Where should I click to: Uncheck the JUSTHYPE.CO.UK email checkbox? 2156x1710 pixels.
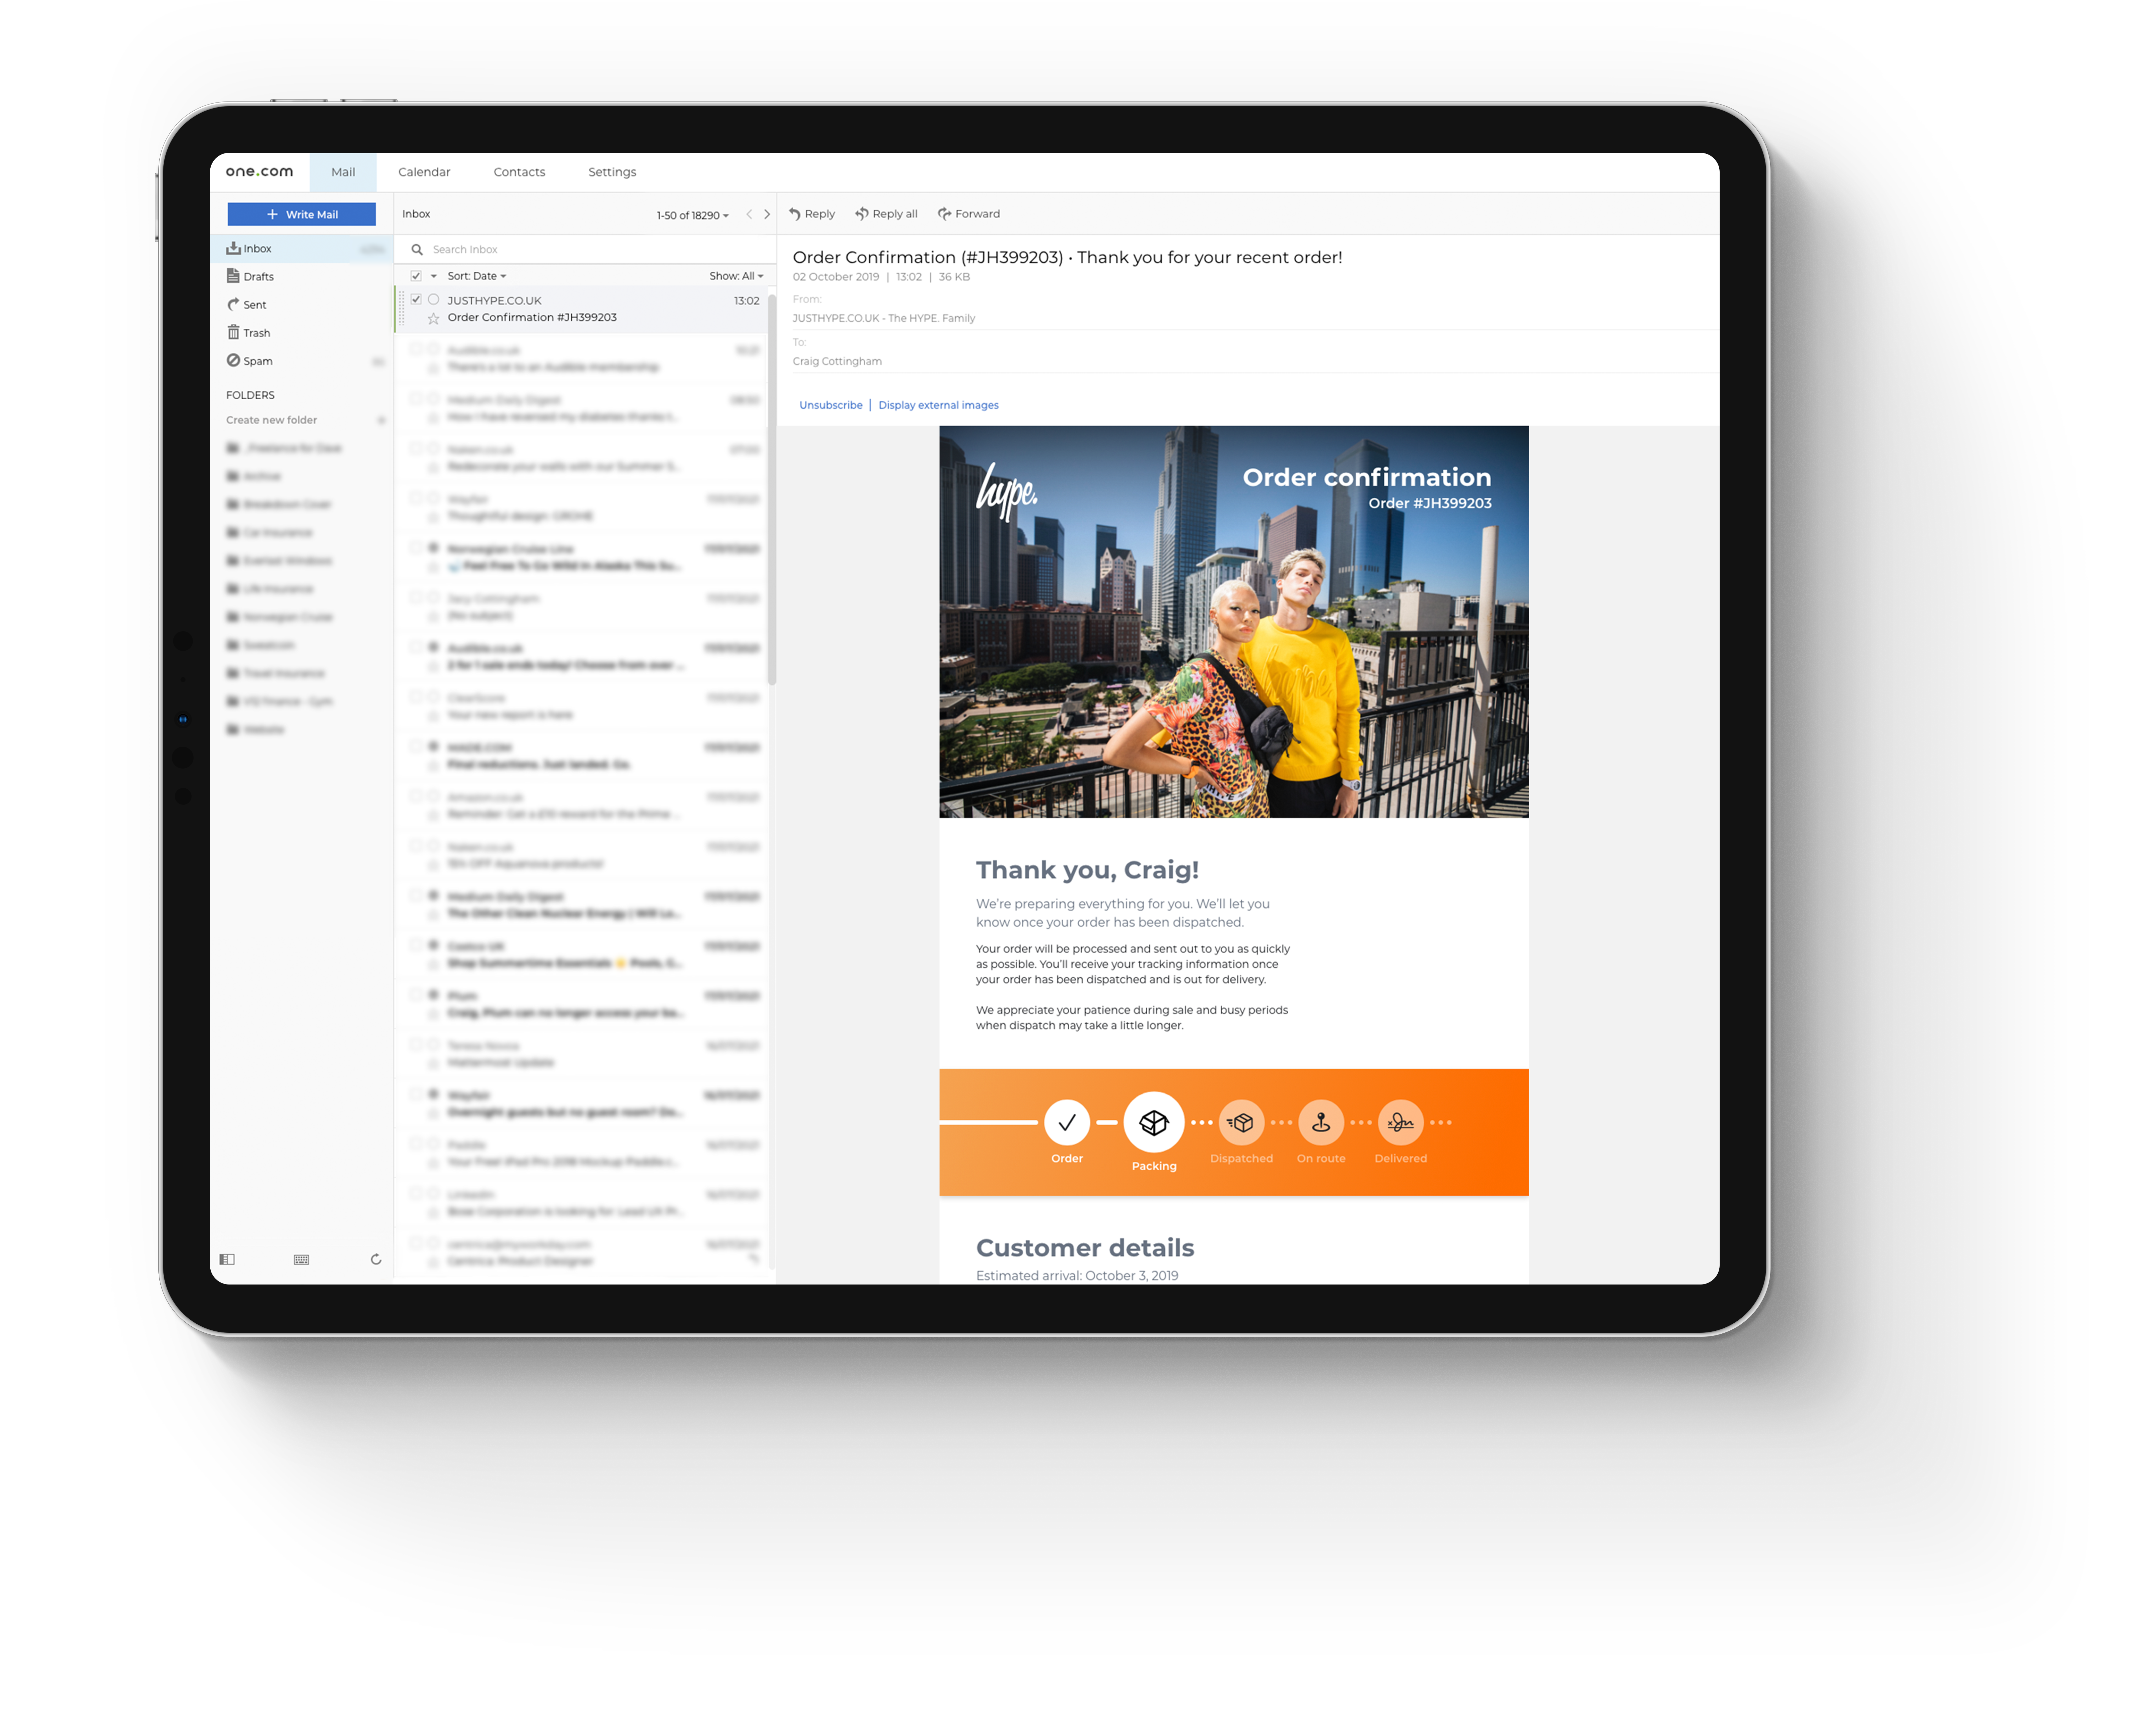pyautogui.click(x=416, y=299)
